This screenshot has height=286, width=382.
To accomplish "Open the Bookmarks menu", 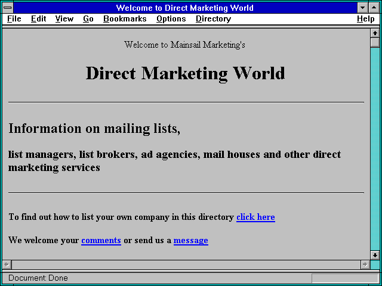I will point(125,19).
